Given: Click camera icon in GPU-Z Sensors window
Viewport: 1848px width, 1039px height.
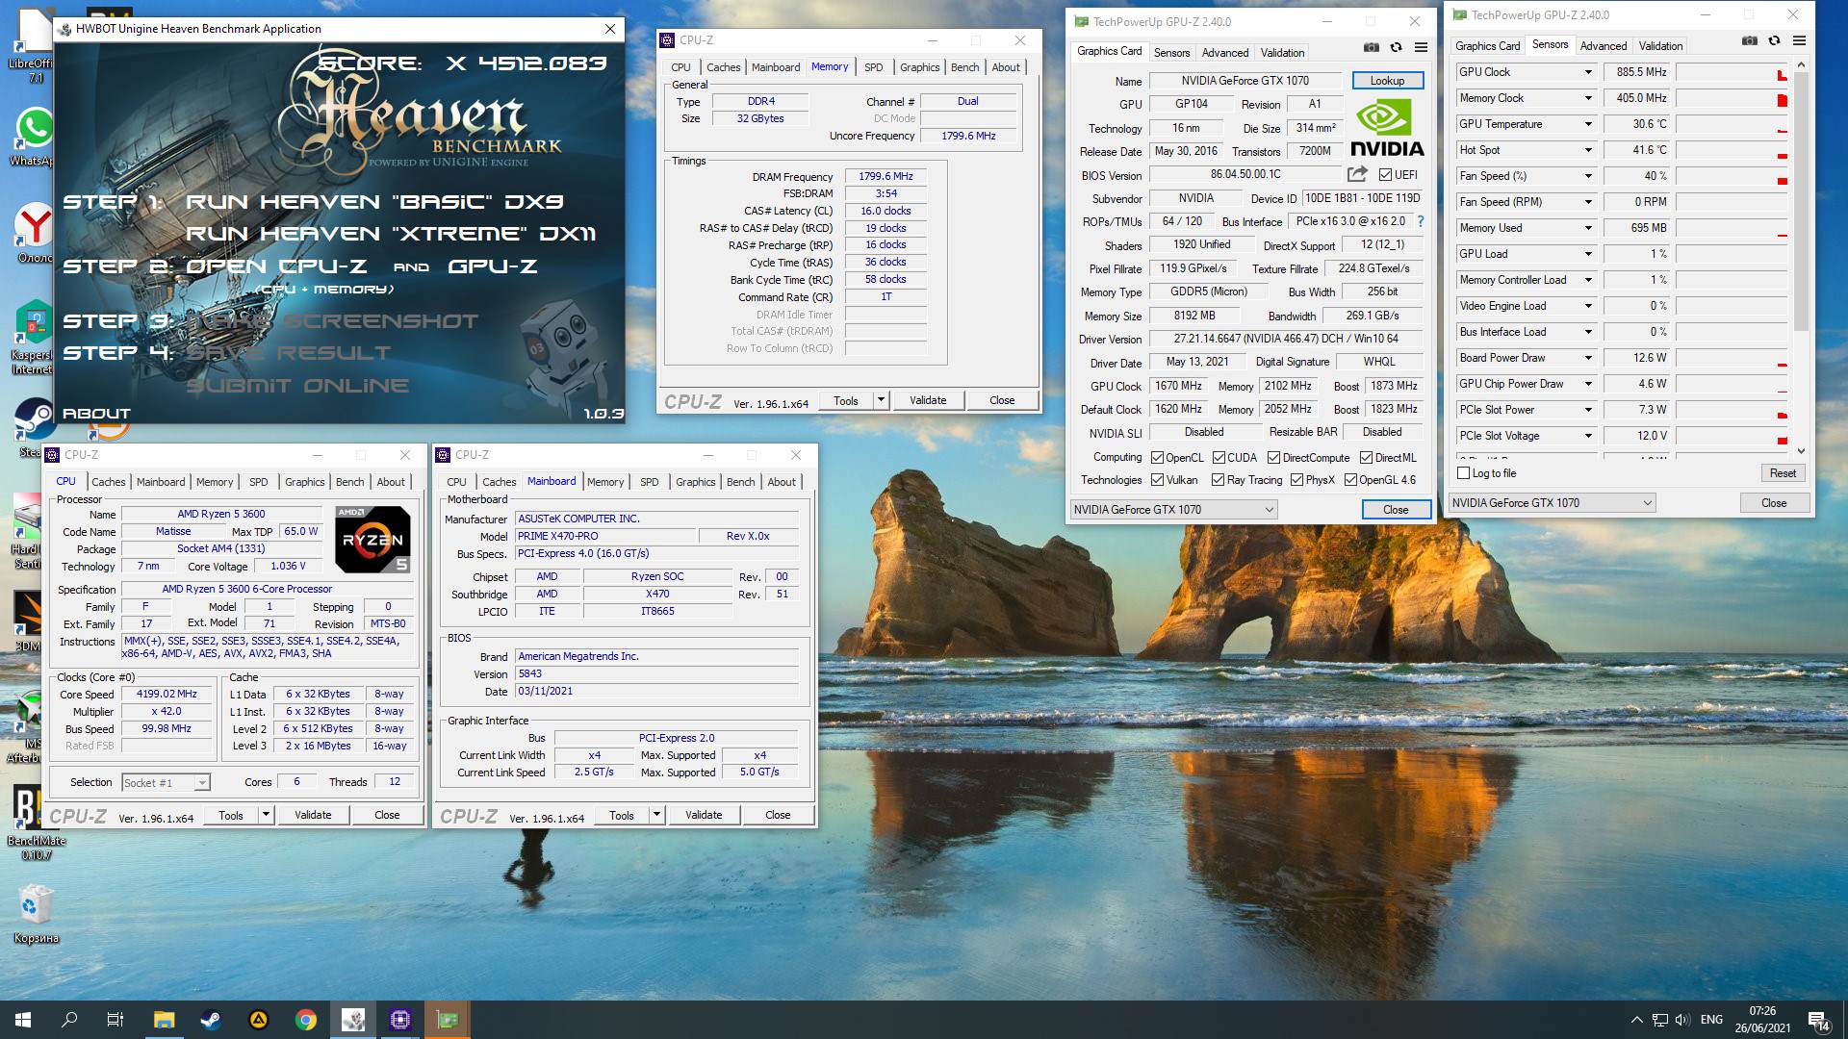Looking at the screenshot, I should 1750,40.
